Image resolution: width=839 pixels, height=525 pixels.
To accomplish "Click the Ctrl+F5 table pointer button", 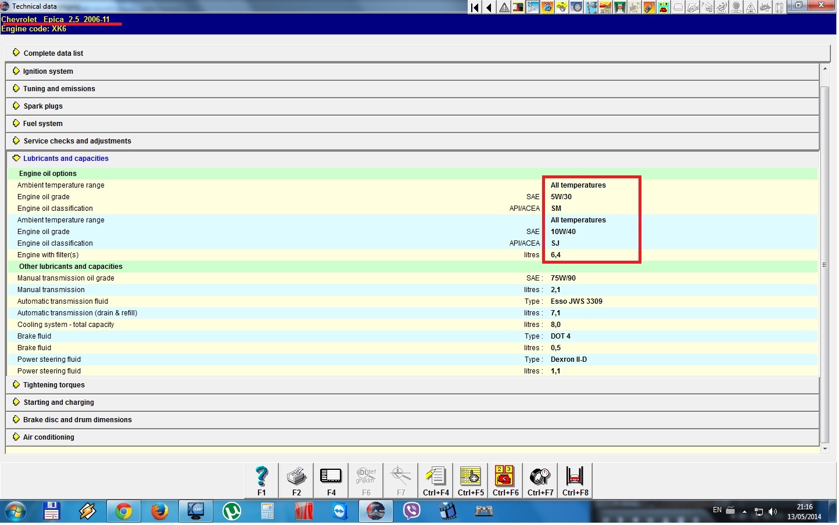I will [471, 481].
